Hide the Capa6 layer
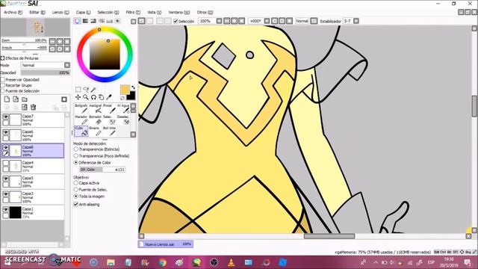 [6, 132]
